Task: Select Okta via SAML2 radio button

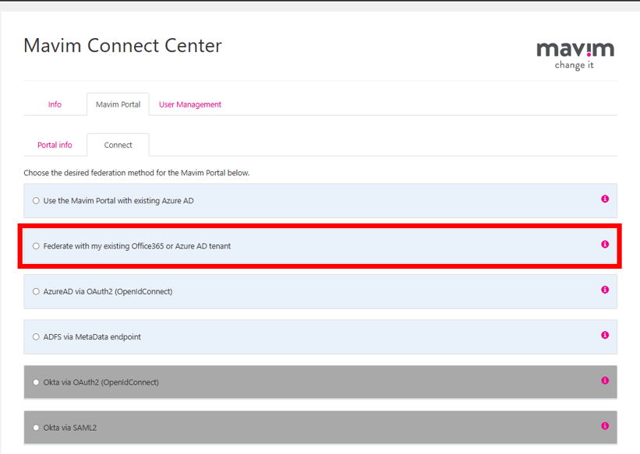Action: [37, 428]
